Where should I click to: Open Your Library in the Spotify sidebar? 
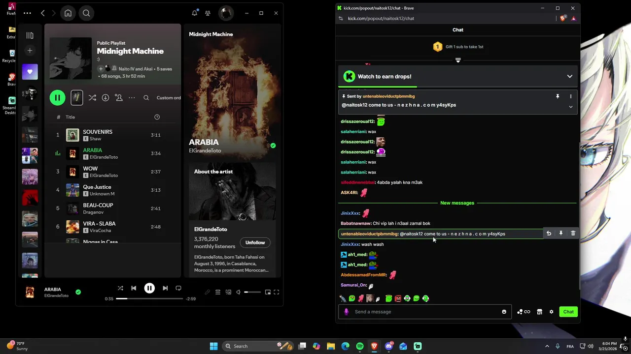click(x=30, y=35)
